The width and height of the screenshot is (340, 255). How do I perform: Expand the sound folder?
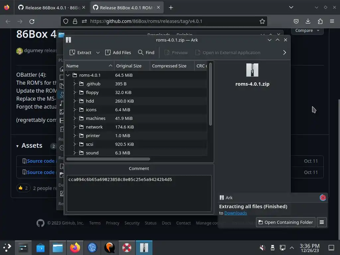point(74,153)
